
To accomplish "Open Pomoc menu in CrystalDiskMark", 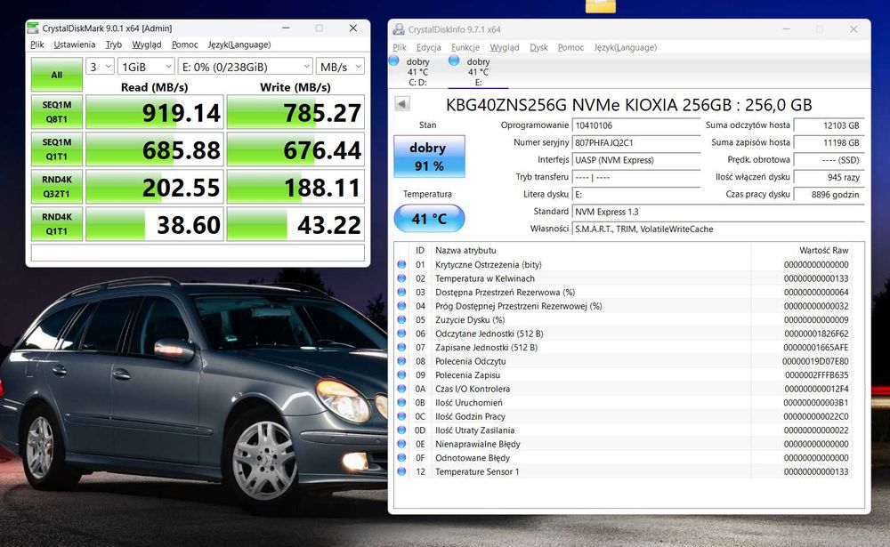I will [184, 44].
